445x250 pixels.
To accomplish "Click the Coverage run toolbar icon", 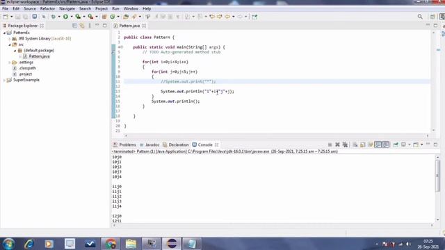I will point(78,17).
